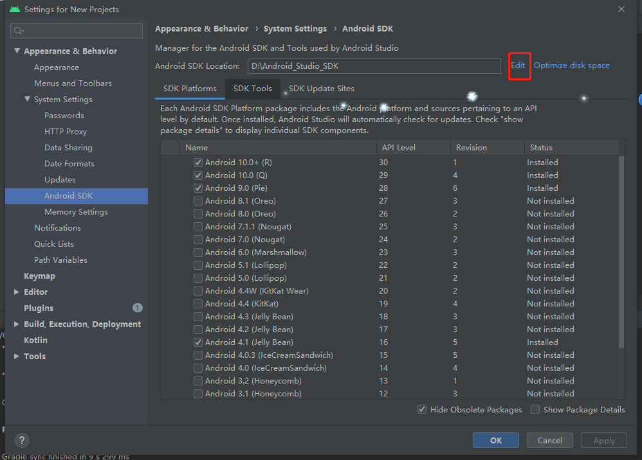Click the settings search field

[77, 31]
